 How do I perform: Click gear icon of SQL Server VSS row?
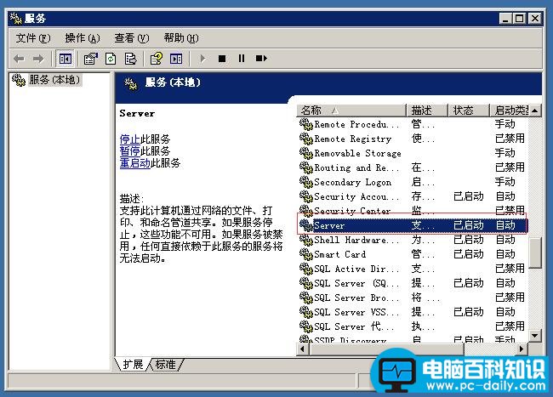tap(306, 312)
